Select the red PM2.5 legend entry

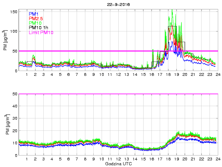36,18
